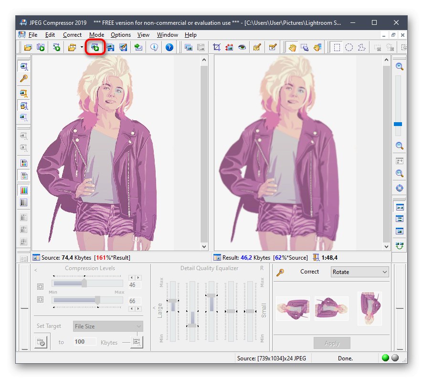Viewport: 423px width, 379px height.
Task: Toggle the swap images view icon
Action: (x=399, y=246)
